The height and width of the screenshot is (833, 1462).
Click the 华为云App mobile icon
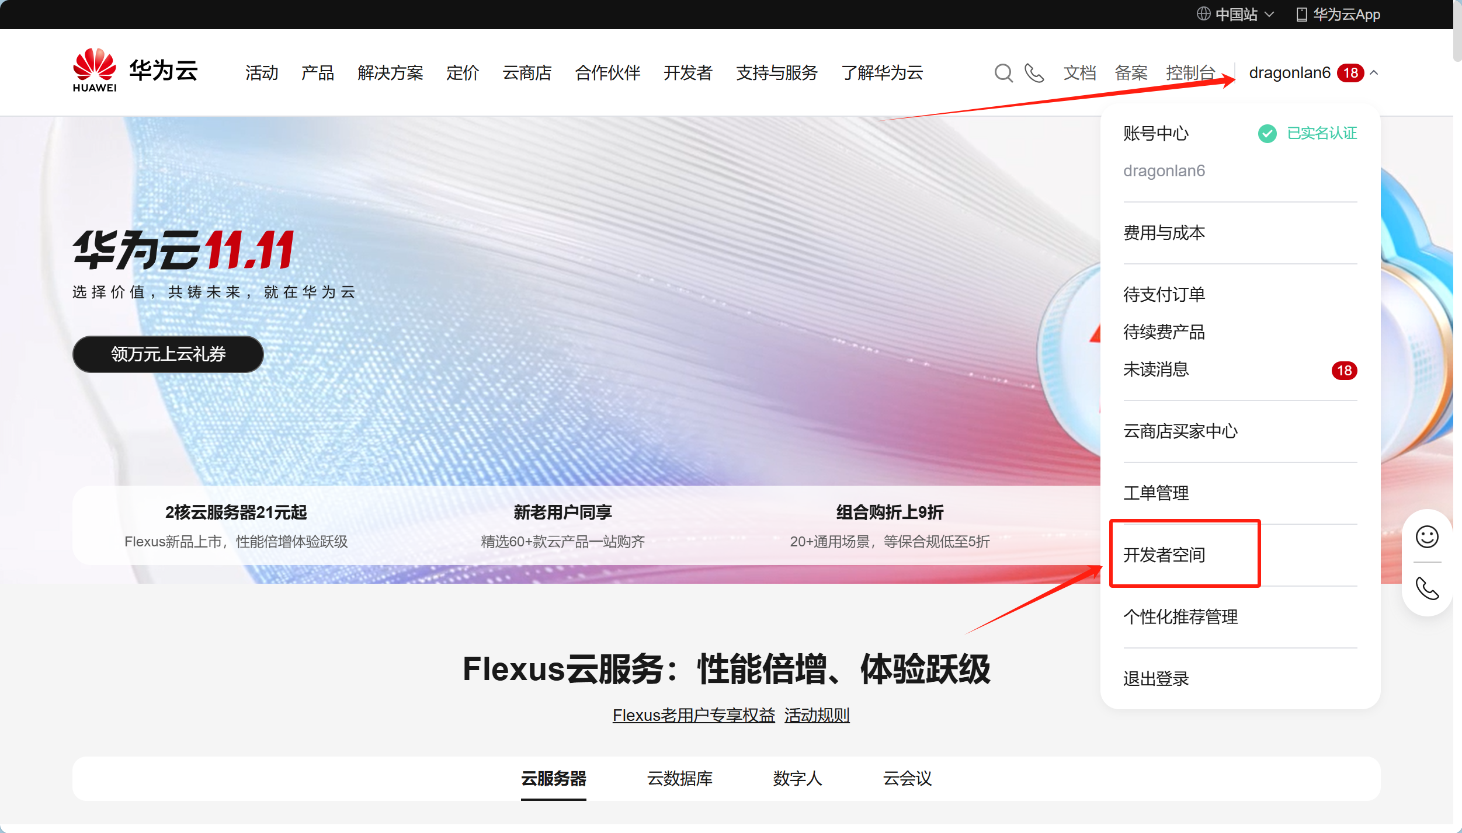pyautogui.click(x=1301, y=15)
